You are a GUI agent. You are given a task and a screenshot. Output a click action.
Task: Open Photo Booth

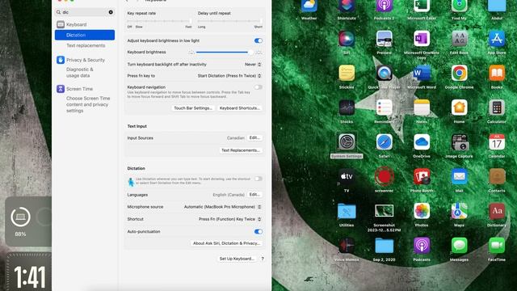pos(422,176)
